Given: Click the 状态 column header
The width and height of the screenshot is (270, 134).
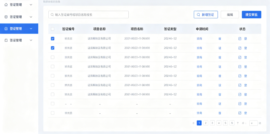Looking at the screenshot, I should pos(242,29).
